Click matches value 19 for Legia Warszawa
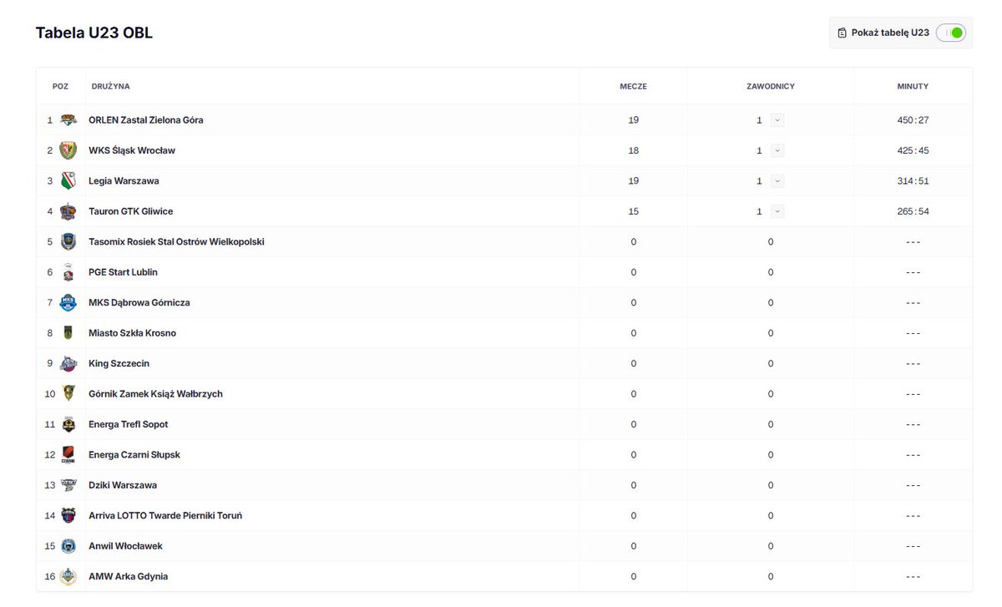The image size is (1002, 607). [634, 181]
